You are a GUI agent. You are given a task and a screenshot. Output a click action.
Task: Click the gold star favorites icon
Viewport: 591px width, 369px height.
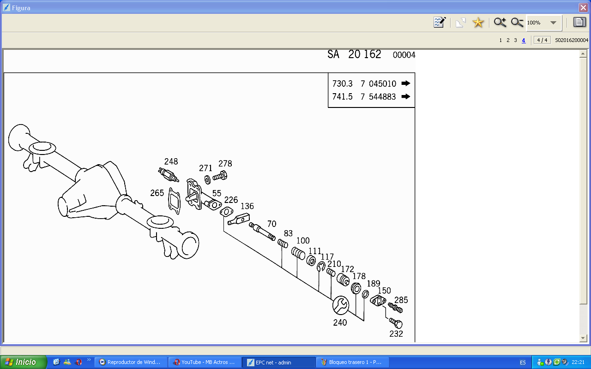[478, 22]
